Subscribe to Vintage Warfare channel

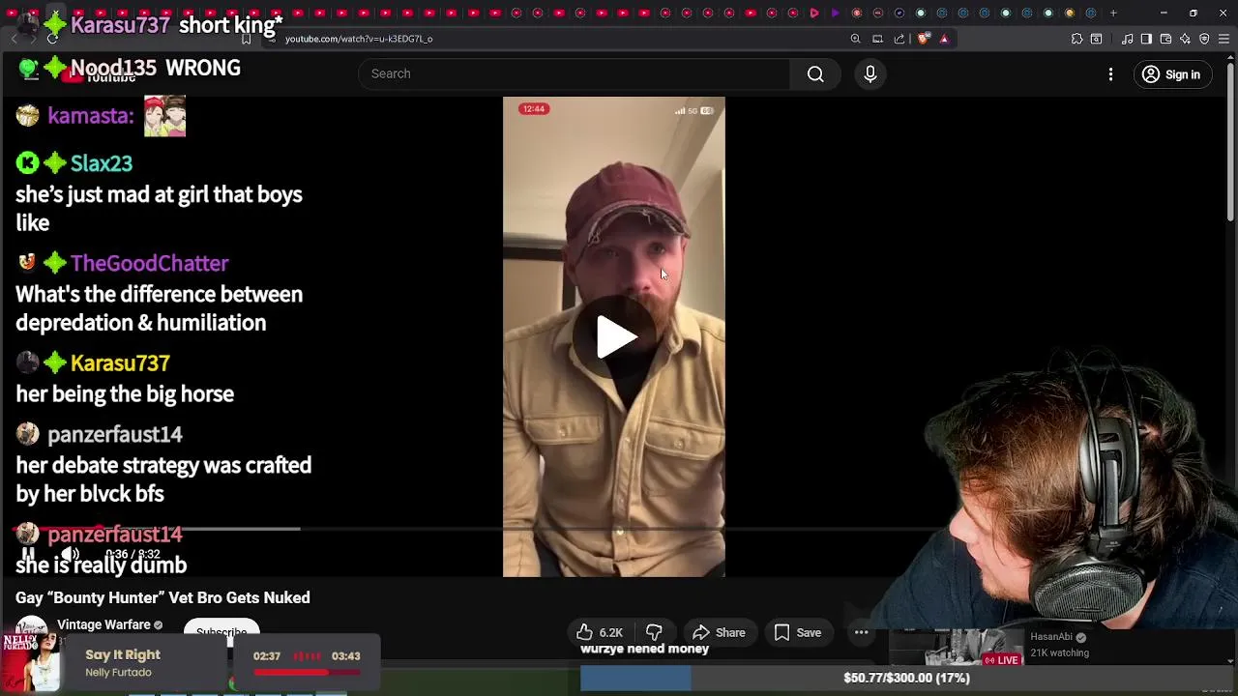pyautogui.click(x=221, y=630)
